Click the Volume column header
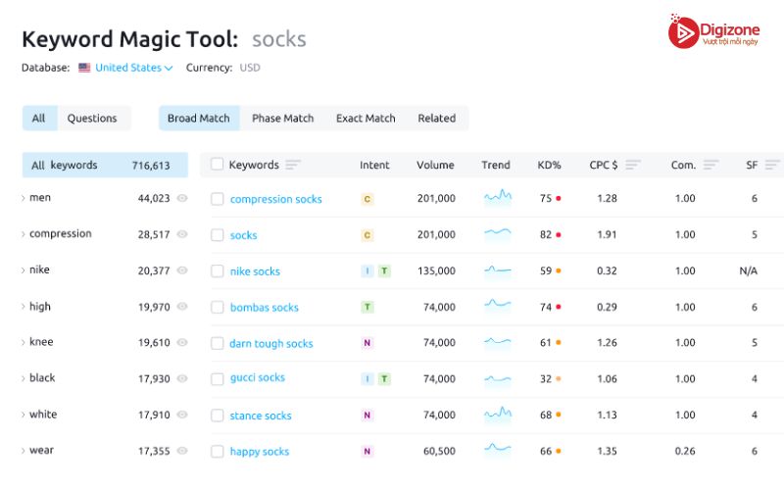Image resolution: width=784 pixels, height=490 pixels. (435, 165)
